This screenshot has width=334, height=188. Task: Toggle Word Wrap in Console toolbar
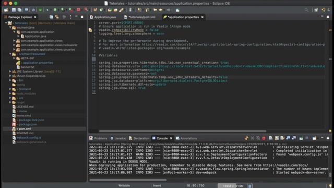point(282,138)
